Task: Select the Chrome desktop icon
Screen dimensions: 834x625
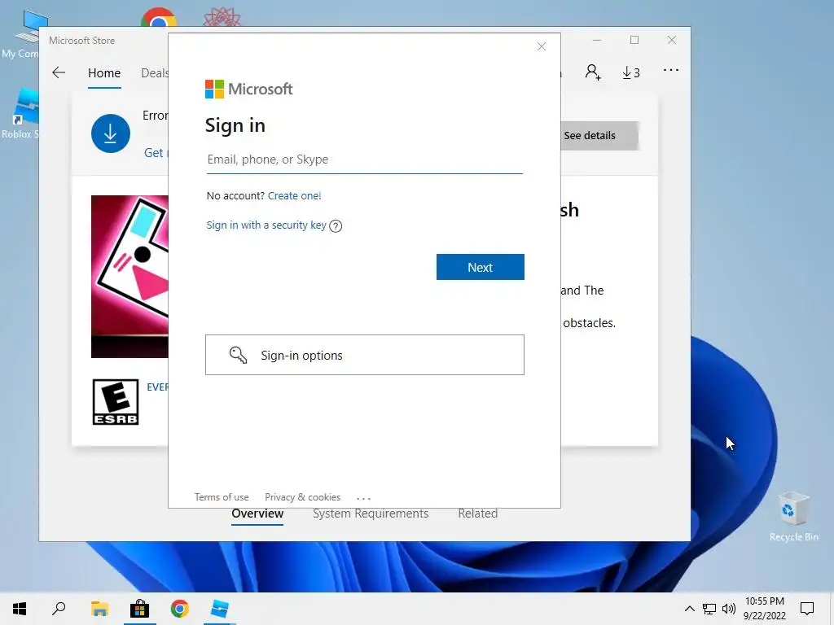Action: [x=159, y=17]
